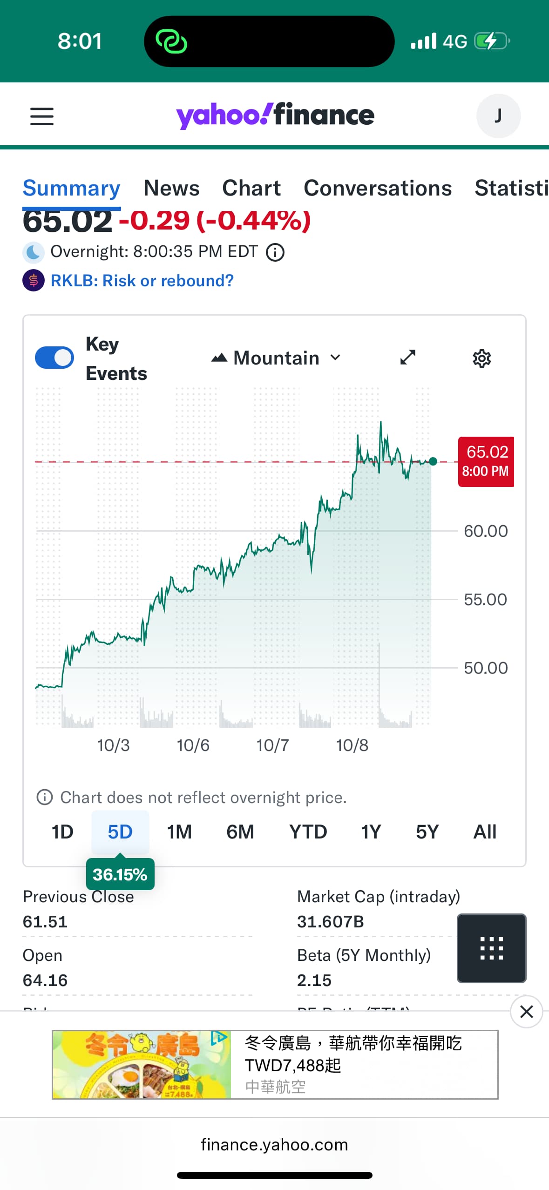Close the bottom ad banner

[x=526, y=1011]
